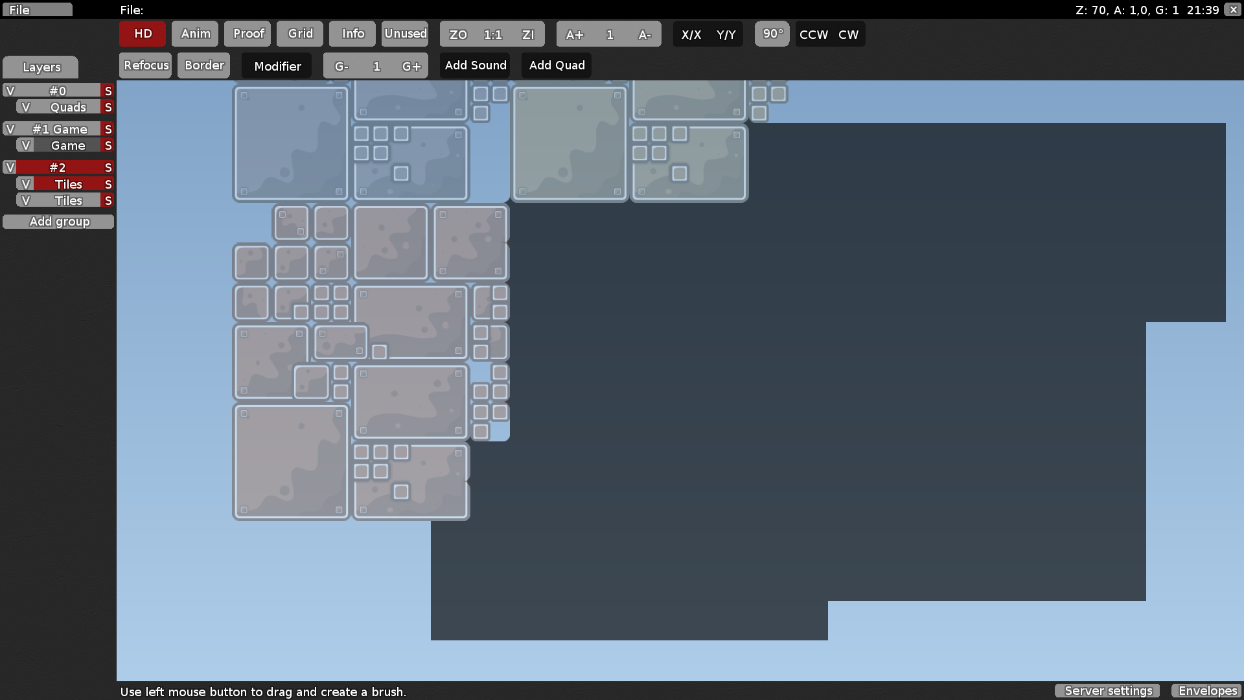Toggle visibility of the #2 group
Image resolution: width=1244 pixels, height=700 pixels.
coord(10,167)
